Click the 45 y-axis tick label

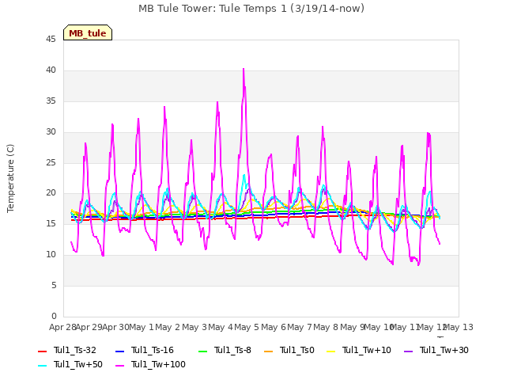click(x=51, y=39)
